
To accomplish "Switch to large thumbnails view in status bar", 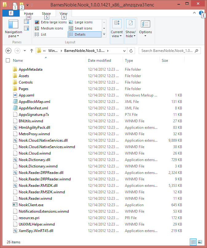I will click(x=200, y=242).
